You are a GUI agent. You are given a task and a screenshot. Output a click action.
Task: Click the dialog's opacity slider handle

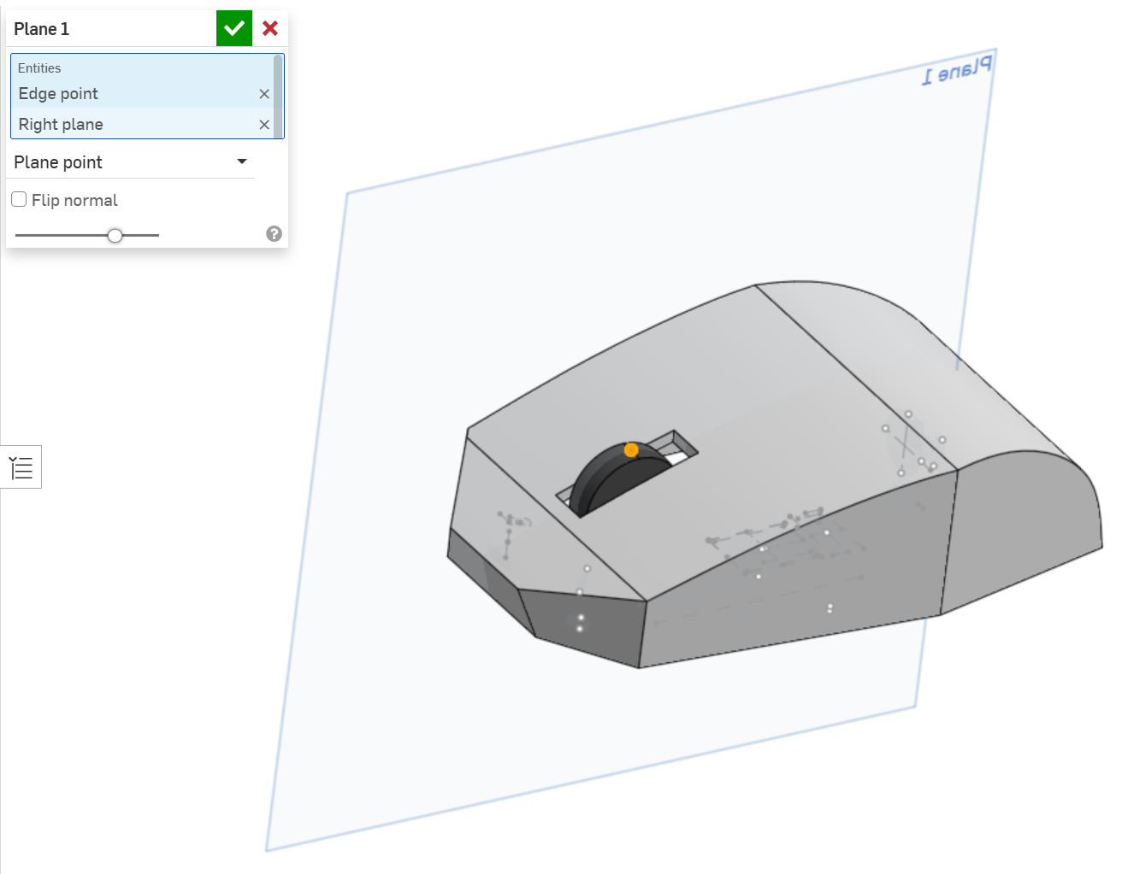115,235
